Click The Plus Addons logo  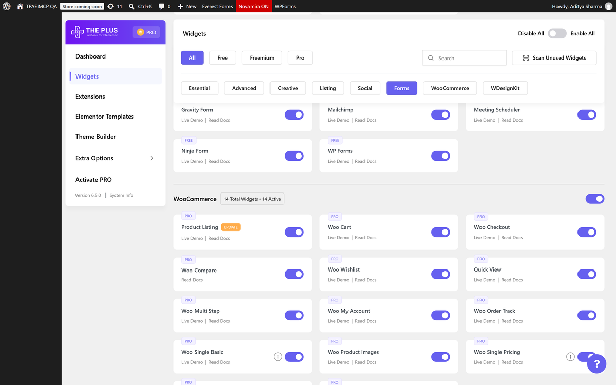tap(95, 32)
